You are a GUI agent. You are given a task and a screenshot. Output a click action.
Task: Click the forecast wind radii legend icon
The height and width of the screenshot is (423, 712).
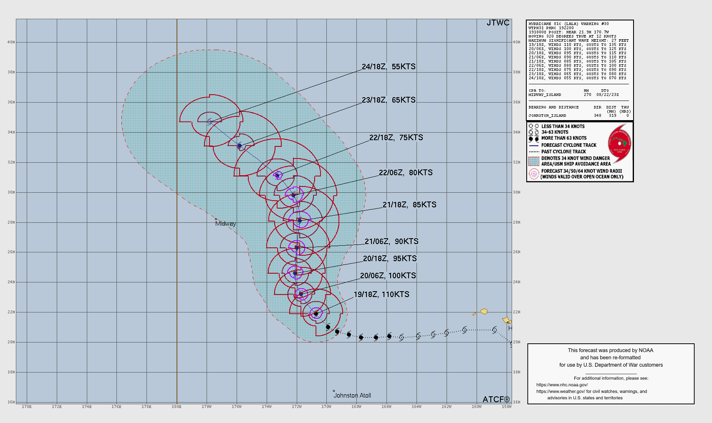[x=534, y=174]
